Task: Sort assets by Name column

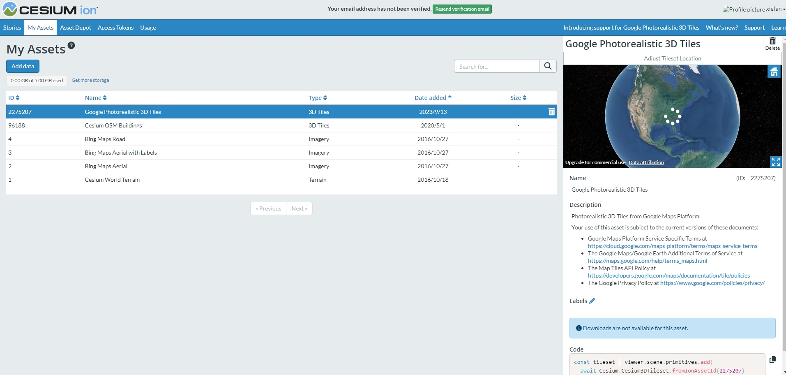Action: coord(96,98)
